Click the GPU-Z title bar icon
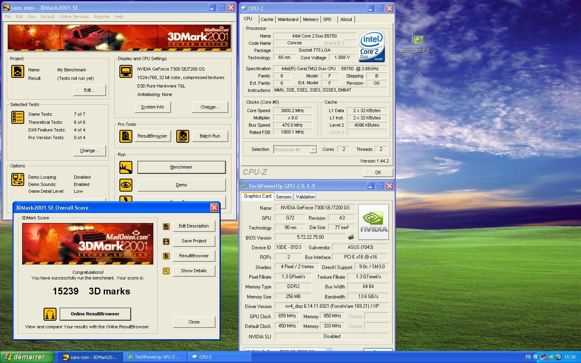This screenshot has height=363, width=581. [x=244, y=186]
